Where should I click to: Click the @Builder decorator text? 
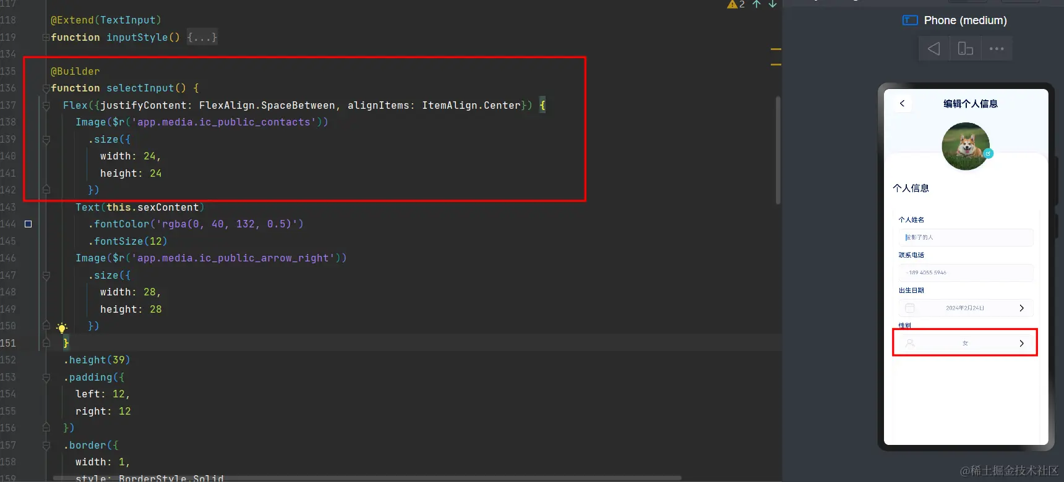[x=75, y=72]
